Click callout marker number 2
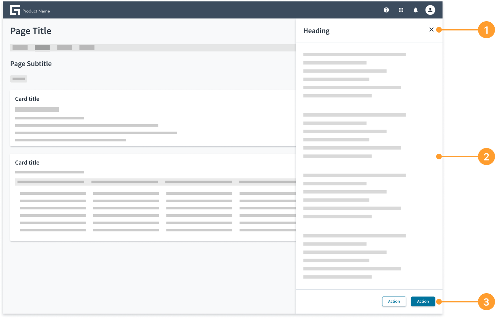Image resolution: width=495 pixels, height=318 pixels. coord(486,157)
